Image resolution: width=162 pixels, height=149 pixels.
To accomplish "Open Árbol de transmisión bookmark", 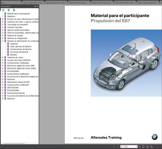I will tap(23, 33).
